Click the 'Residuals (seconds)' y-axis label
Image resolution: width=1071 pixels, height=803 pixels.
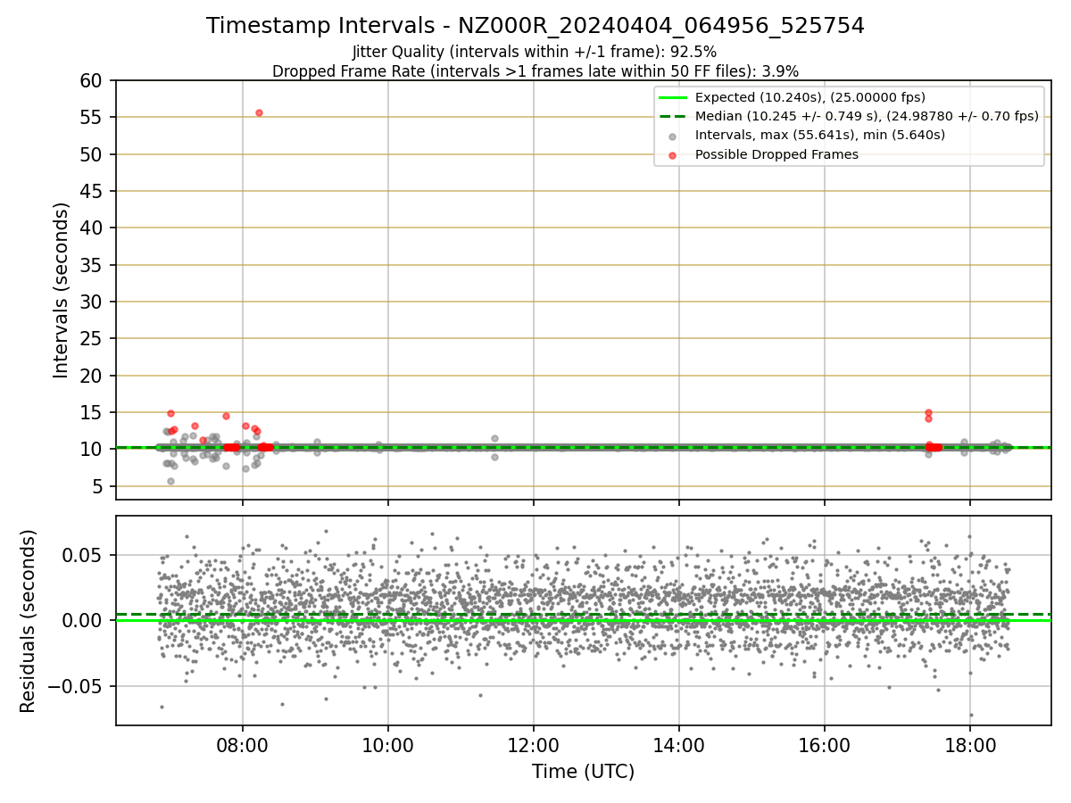point(28,621)
